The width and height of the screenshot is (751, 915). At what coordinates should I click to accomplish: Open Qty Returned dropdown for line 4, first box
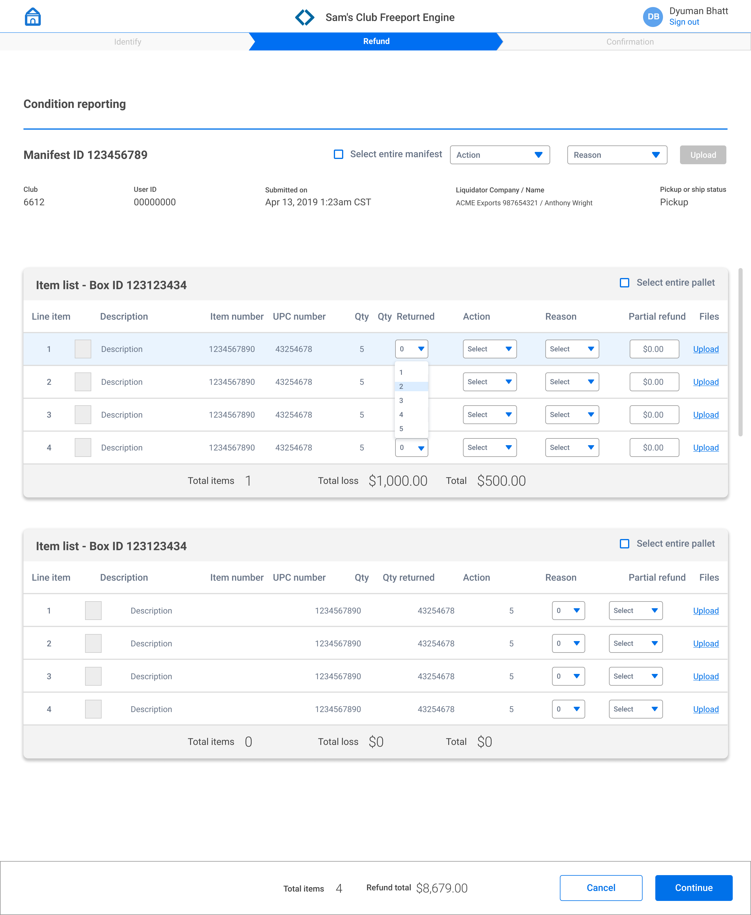coord(411,448)
